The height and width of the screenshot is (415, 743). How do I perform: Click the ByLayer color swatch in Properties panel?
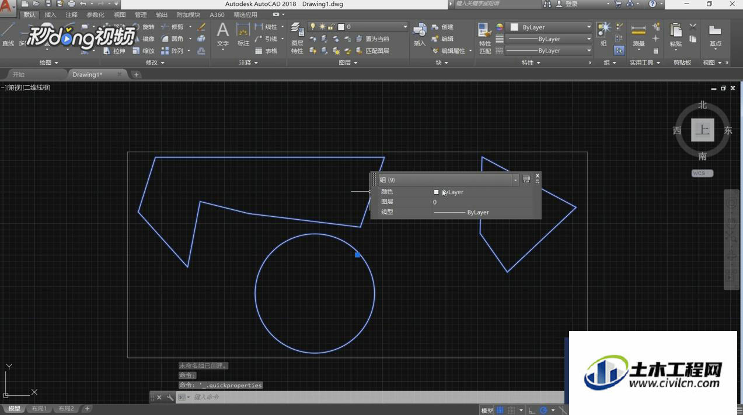tap(514, 27)
